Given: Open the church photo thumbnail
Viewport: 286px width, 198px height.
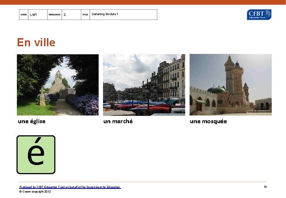Looking at the screenshot, I should 58,85.
